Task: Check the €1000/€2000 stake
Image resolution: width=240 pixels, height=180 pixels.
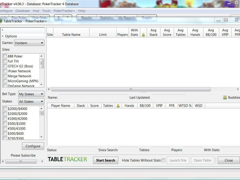Action: [x=5, y=118]
